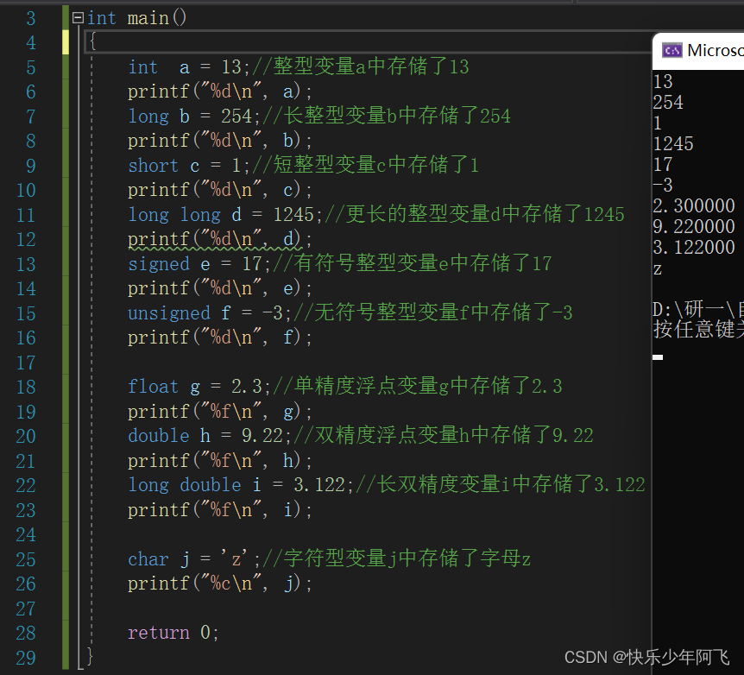This screenshot has height=675, width=744.
Task: Click line number 18 to select that line
Action: (26, 387)
